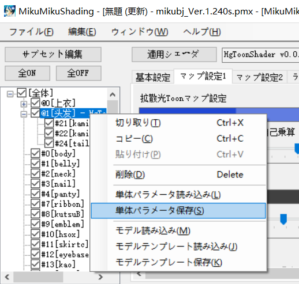Toggle the #0[body] checkbox
Viewport: 299px width, 284px height.
[x=35, y=153]
